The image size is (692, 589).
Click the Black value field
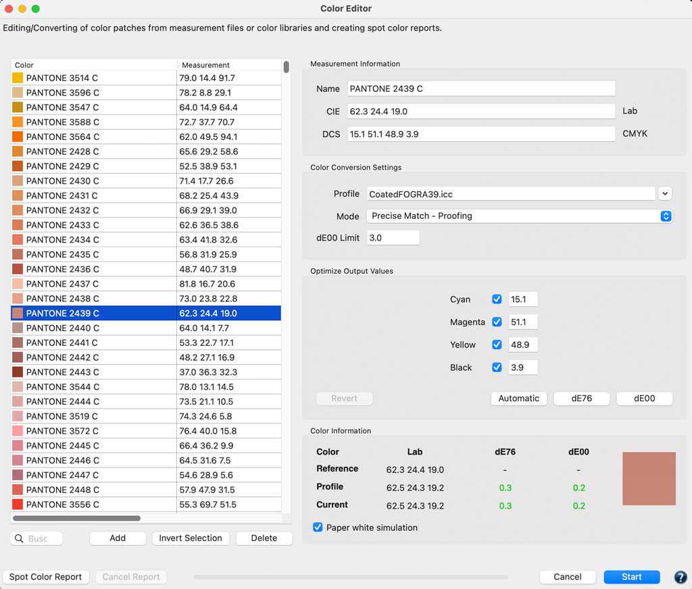[523, 367]
